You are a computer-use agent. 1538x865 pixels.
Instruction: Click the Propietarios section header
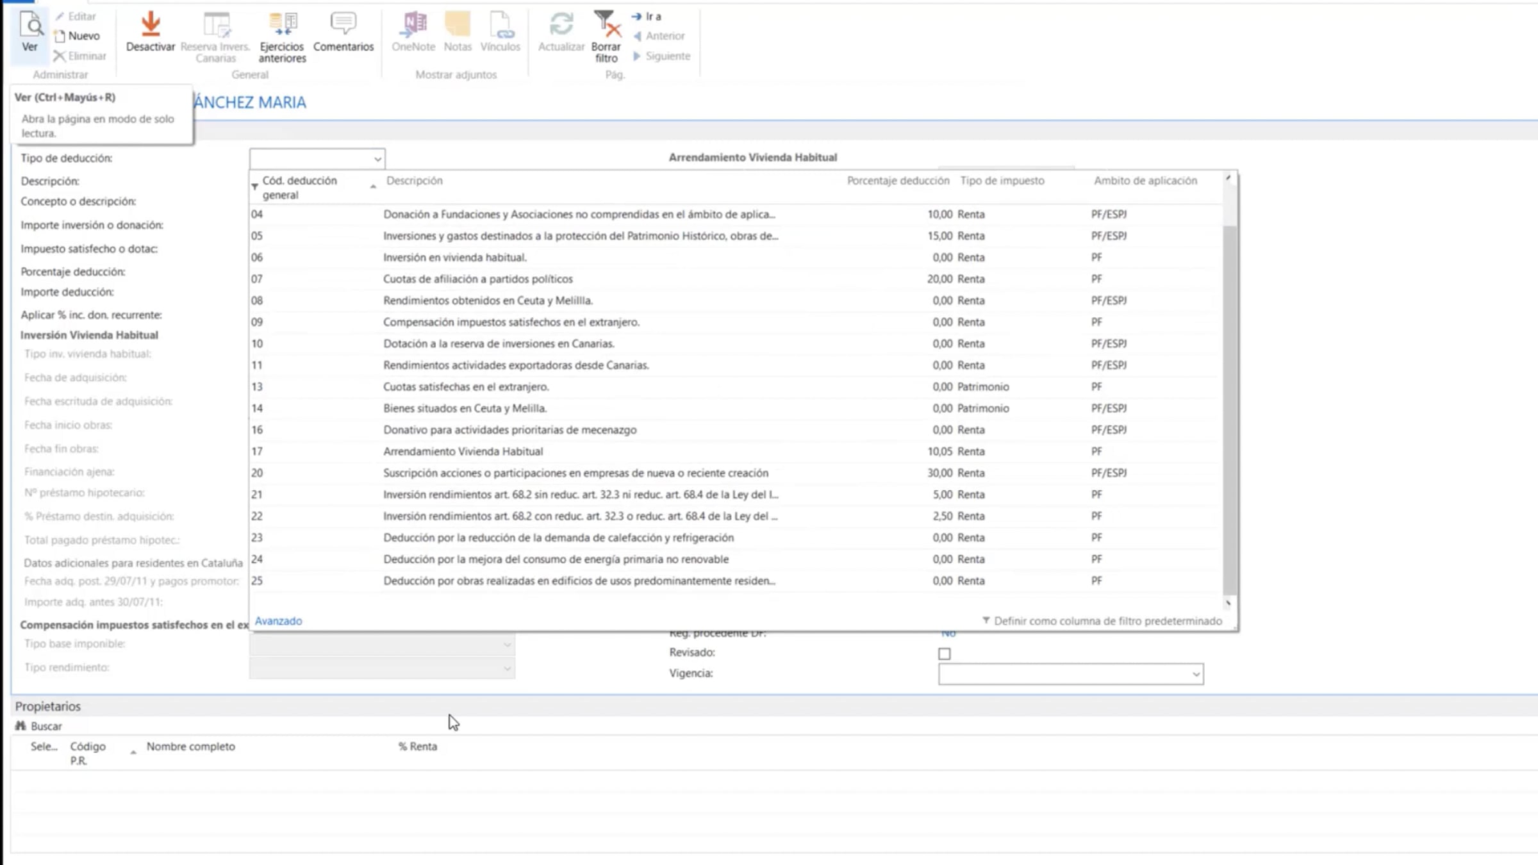(x=48, y=706)
